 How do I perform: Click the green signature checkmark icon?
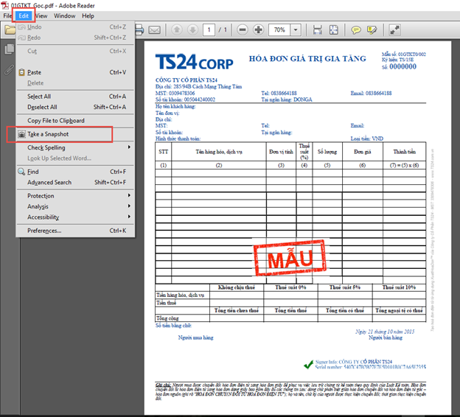point(308,365)
